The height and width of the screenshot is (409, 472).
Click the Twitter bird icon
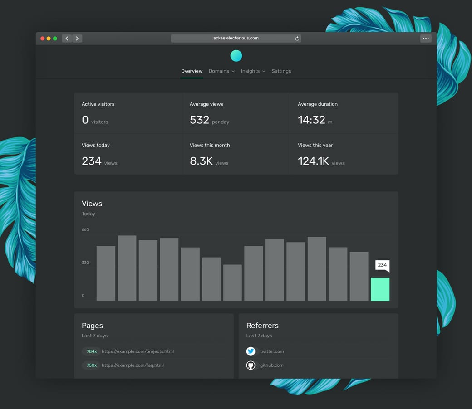[251, 351]
